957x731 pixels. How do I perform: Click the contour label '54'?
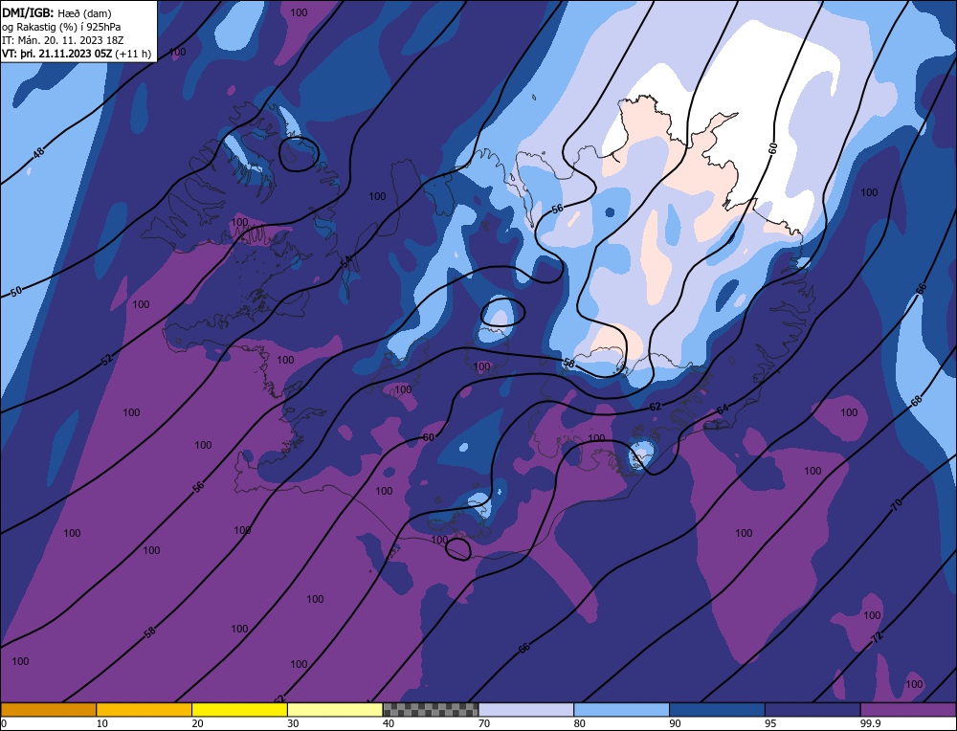(346, 262)
